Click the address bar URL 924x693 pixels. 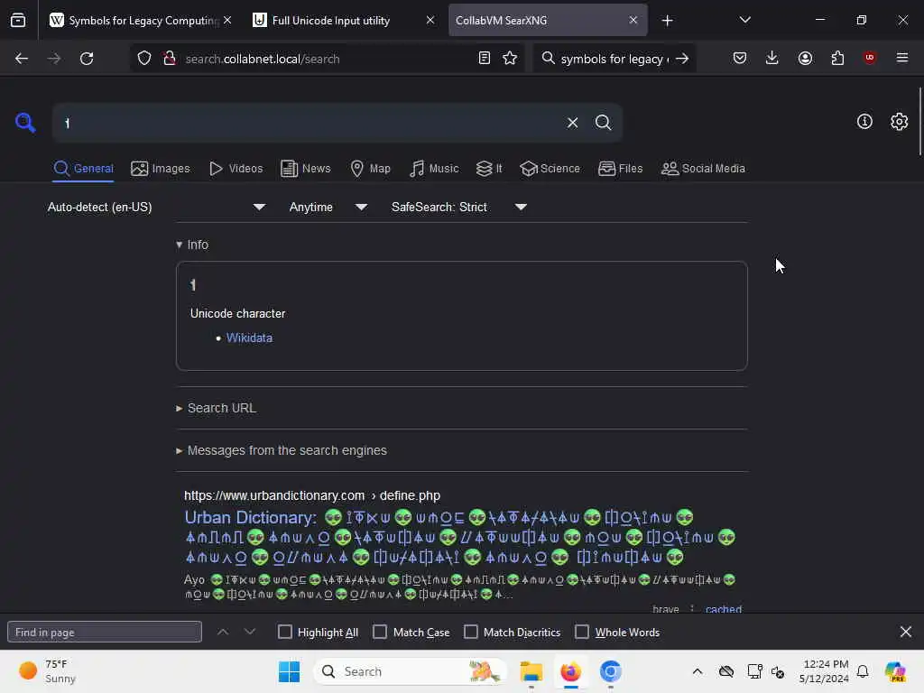click(x=263, y=59)
